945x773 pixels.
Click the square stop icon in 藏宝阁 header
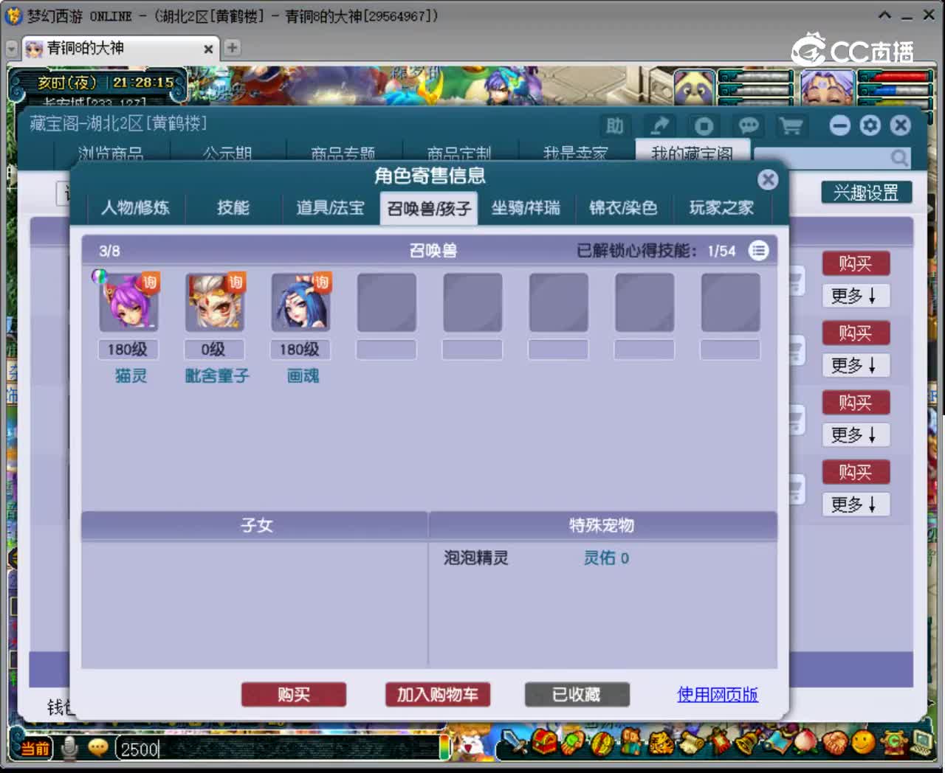point(704,126)
